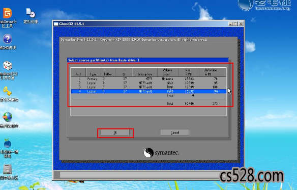Open the hard disk partition desktop icon
297x190 pixels.
[x=8, y=169]
